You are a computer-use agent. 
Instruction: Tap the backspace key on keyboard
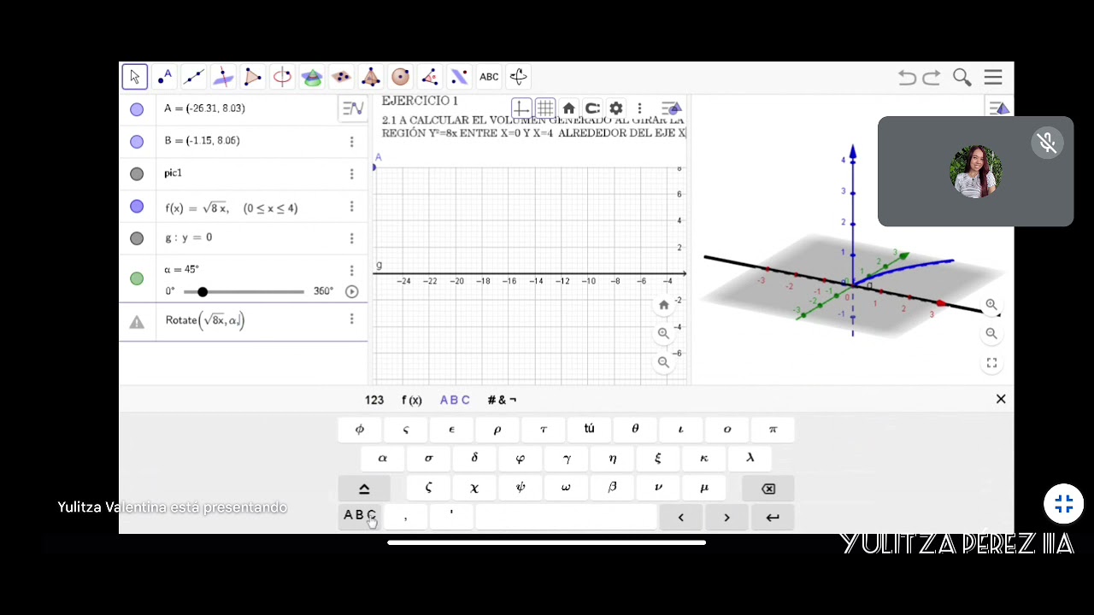(768, 489)
